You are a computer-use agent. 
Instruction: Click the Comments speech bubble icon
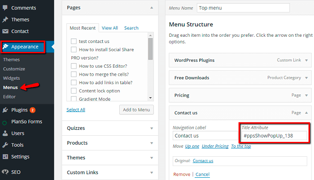[5, 8]
